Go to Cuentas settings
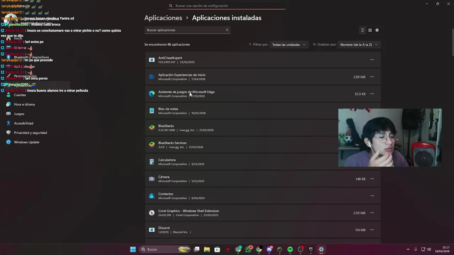The image size is (454, 255). [x=20, y=95]
